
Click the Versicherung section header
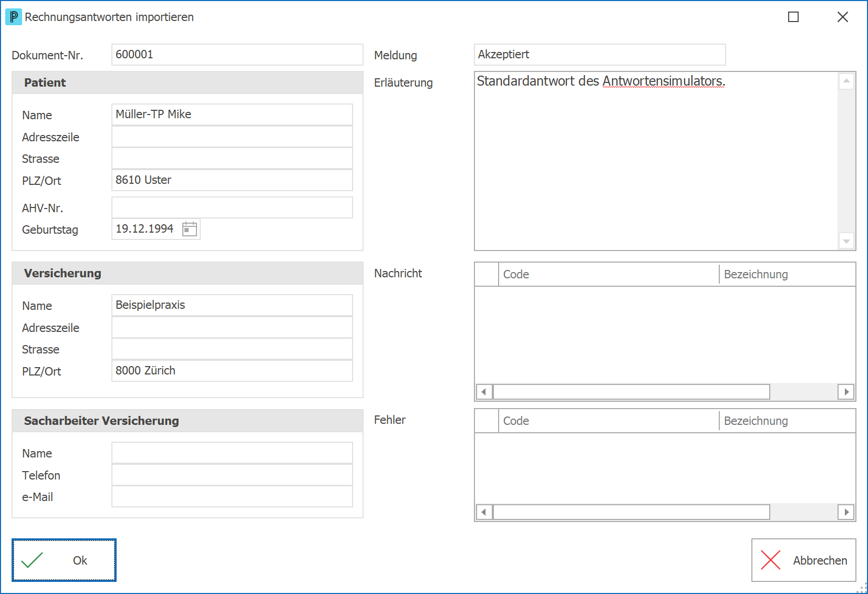point(188,273)
